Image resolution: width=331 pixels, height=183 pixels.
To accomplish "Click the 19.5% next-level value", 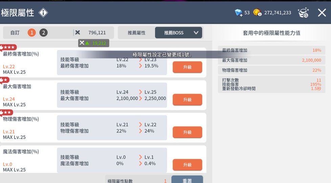I will pyautogui.click(x=151, y=66).
